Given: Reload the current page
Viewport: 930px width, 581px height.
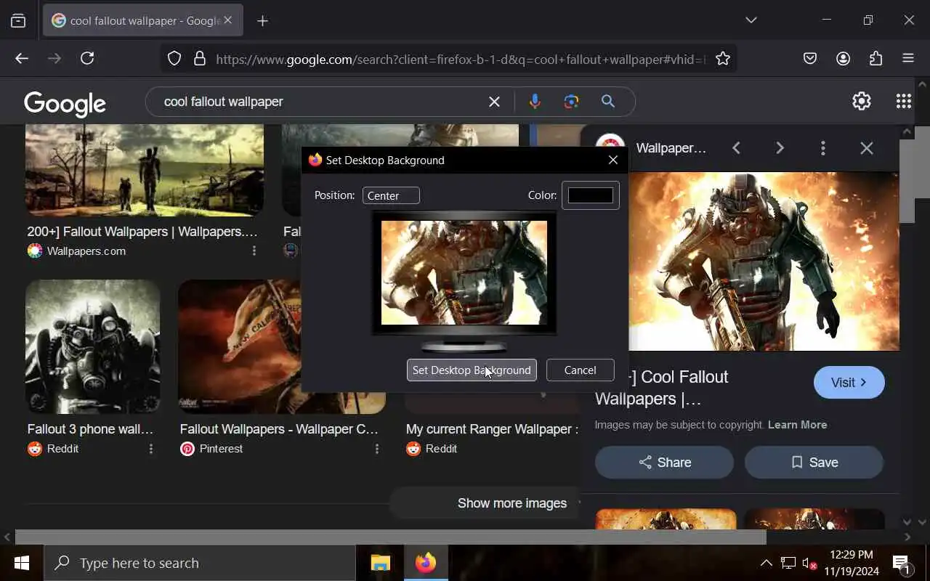Looking at the screenshot, I should tap(87, 59).
